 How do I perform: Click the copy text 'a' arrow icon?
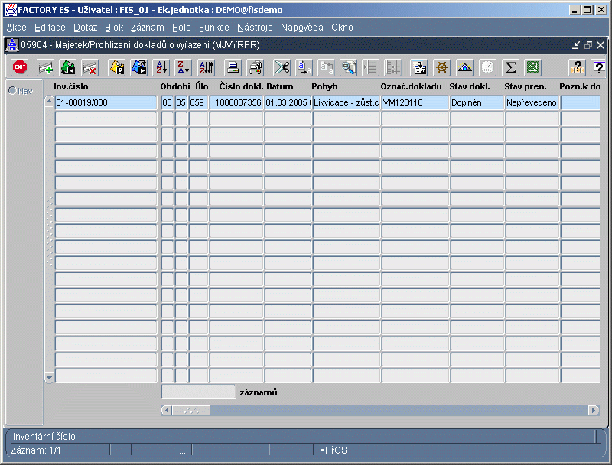[x=304, y=67]
